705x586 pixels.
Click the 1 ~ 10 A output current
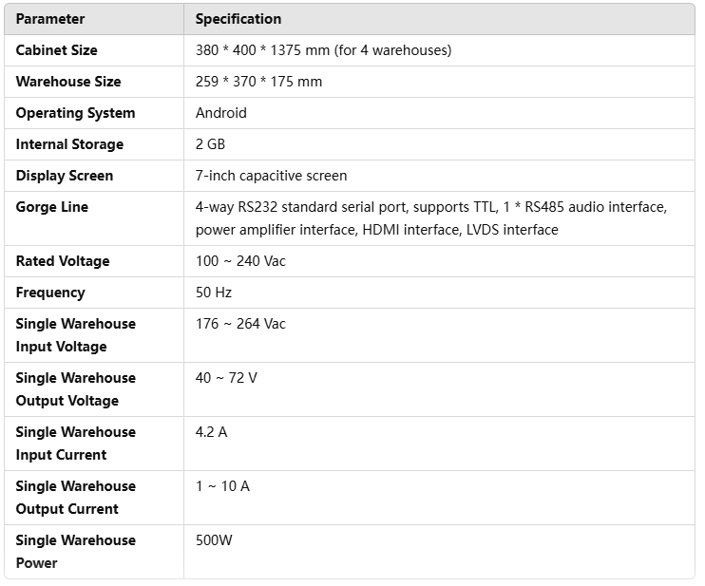(x=222, y=486)
